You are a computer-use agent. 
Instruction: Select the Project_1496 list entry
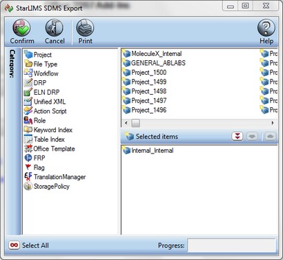144,110
